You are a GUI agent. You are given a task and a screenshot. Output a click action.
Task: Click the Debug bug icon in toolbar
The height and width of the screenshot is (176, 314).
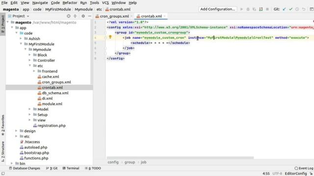[x=248, y=9]
